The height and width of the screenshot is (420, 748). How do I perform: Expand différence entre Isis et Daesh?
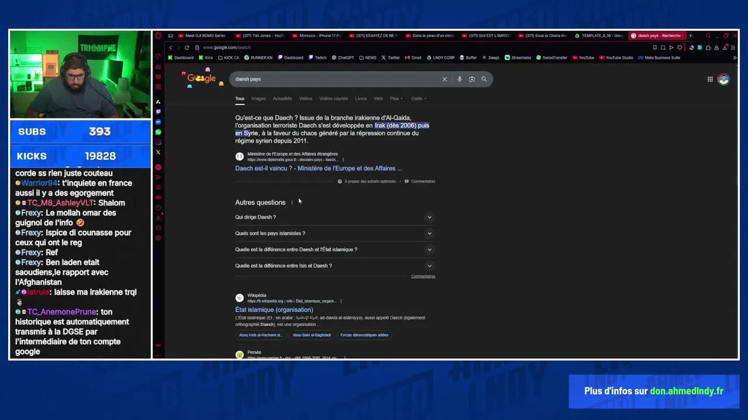335,266
